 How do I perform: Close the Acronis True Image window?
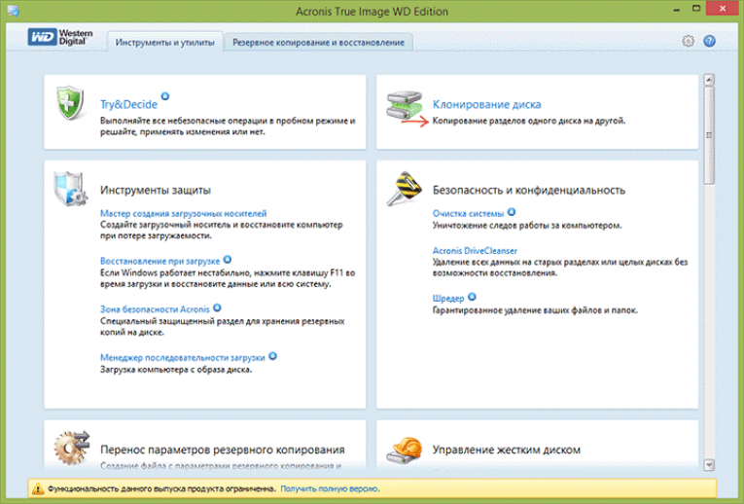pyautogui.click(x=723, y=9)
